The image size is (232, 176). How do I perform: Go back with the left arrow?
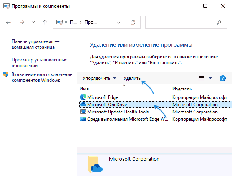(x=8, y=22)
